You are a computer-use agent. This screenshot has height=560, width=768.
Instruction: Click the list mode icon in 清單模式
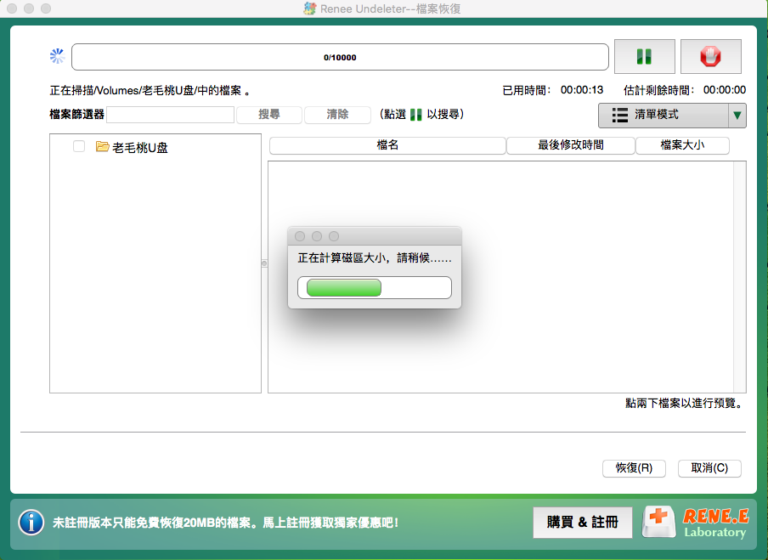point(620,115)
